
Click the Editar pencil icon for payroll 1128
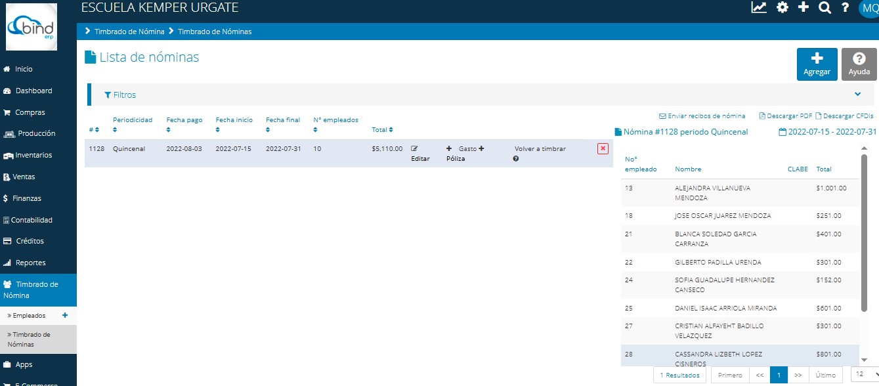pos(414,149)
